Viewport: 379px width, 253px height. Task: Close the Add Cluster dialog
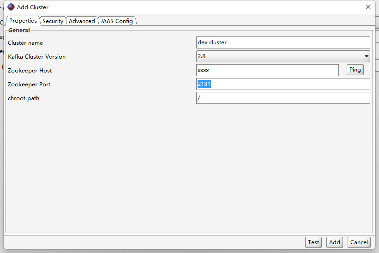click(x=368, y=7)
